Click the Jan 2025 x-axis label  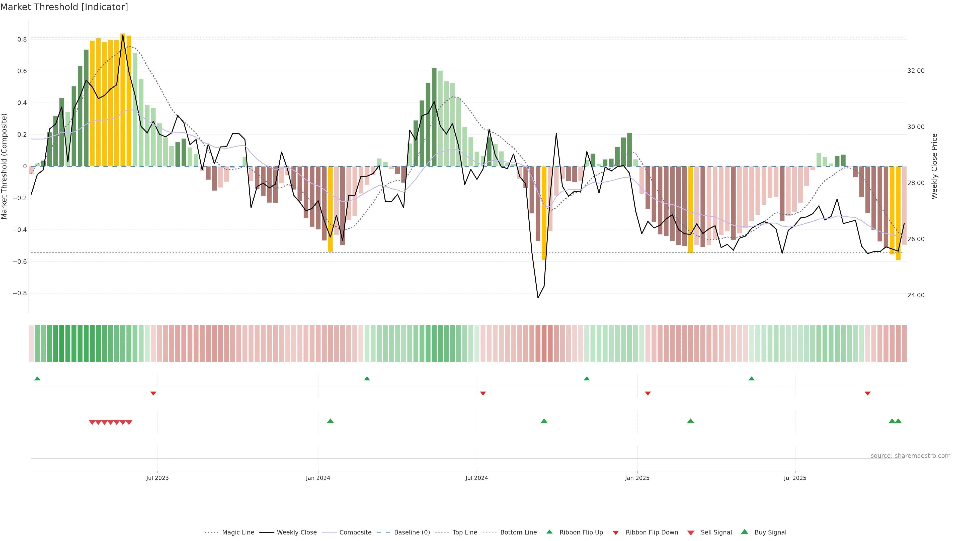click(637, 478)
